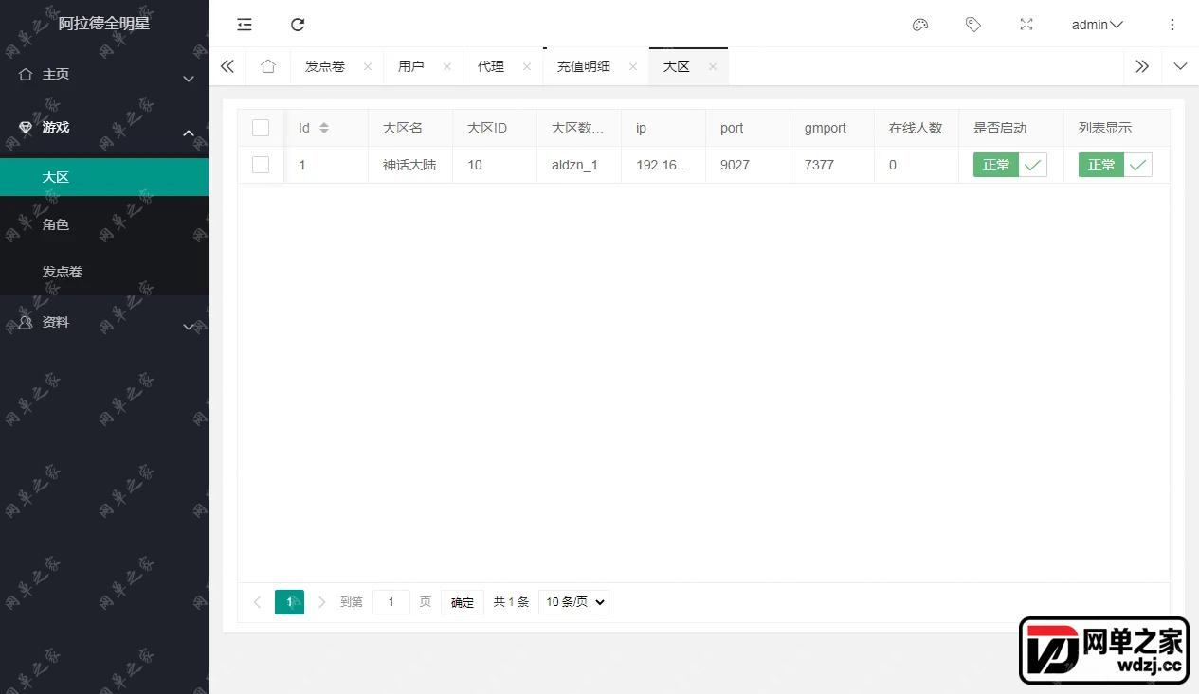
Task: Toggle 是否启动 switch for 神话大陆
Action: tap(1010, 165)
